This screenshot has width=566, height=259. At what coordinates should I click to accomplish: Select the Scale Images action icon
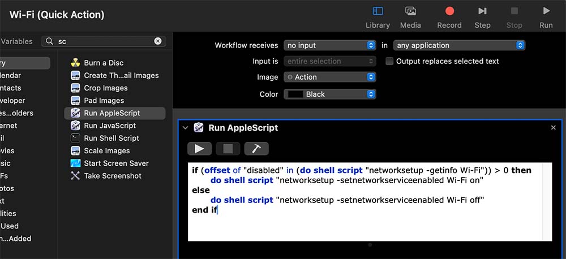click(x=75, y=151)
